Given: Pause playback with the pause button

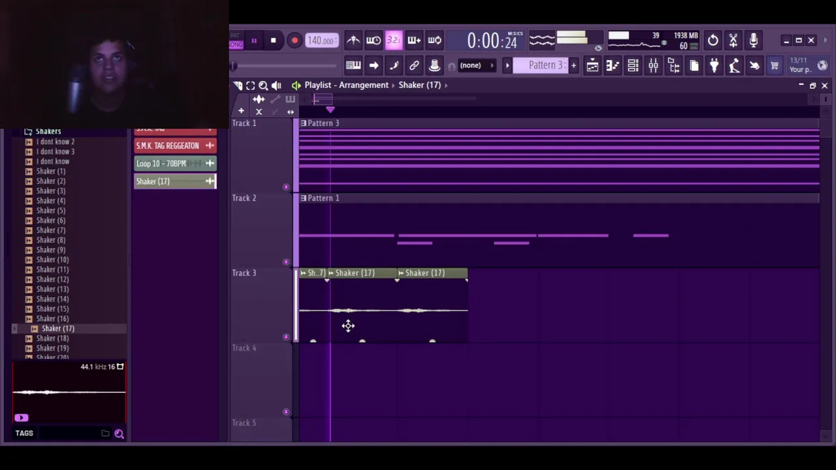Looking at the screenshot, I should (254, 40).
